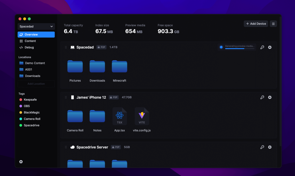The image size is (295, 176).
Task: Open the hamburger menu next to Add Device
Action: (x=273, y=24)
